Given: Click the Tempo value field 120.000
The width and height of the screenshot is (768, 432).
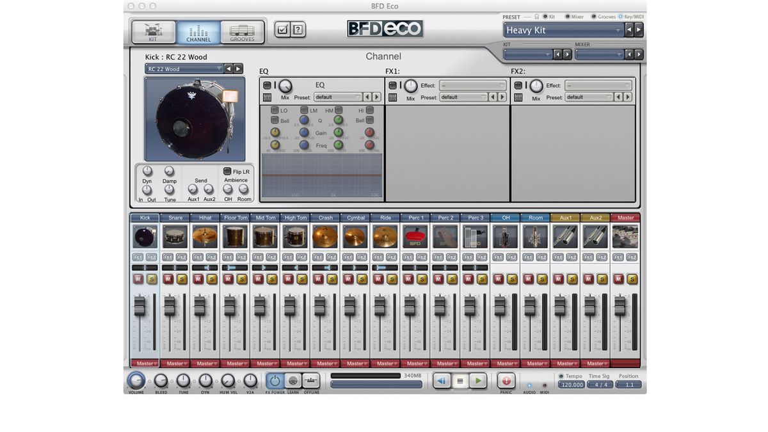Looking at the screenshot, I should 572,385.
